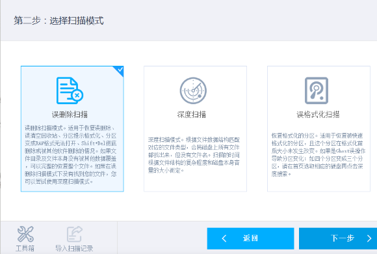Open the 工具箱 wrench toolbox icon
The width and height of the screenshot is (377, 254).
tap(25, 234)
